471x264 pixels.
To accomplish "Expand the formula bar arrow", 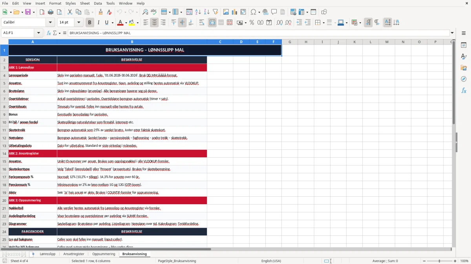I will click(452, 33).
